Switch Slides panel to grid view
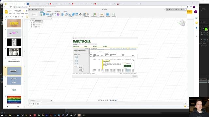Viewport: 209px width, 117px height. click(x=18, y=107)
